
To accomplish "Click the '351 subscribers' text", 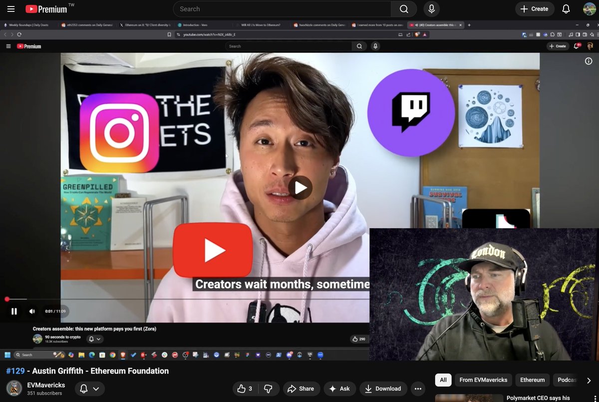I will [44, 394].
